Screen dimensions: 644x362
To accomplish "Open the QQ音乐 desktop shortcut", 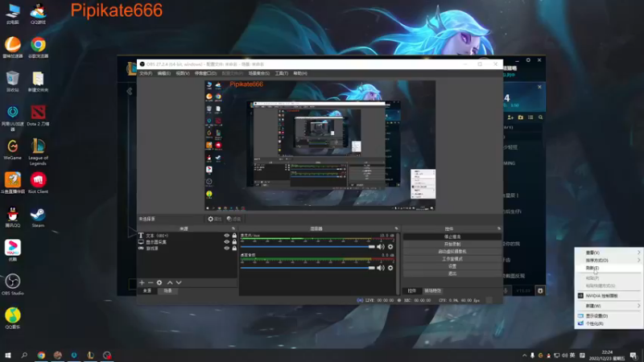I will [x=13, y=319].
